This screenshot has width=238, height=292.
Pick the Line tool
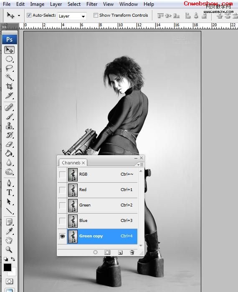[9, 211]
